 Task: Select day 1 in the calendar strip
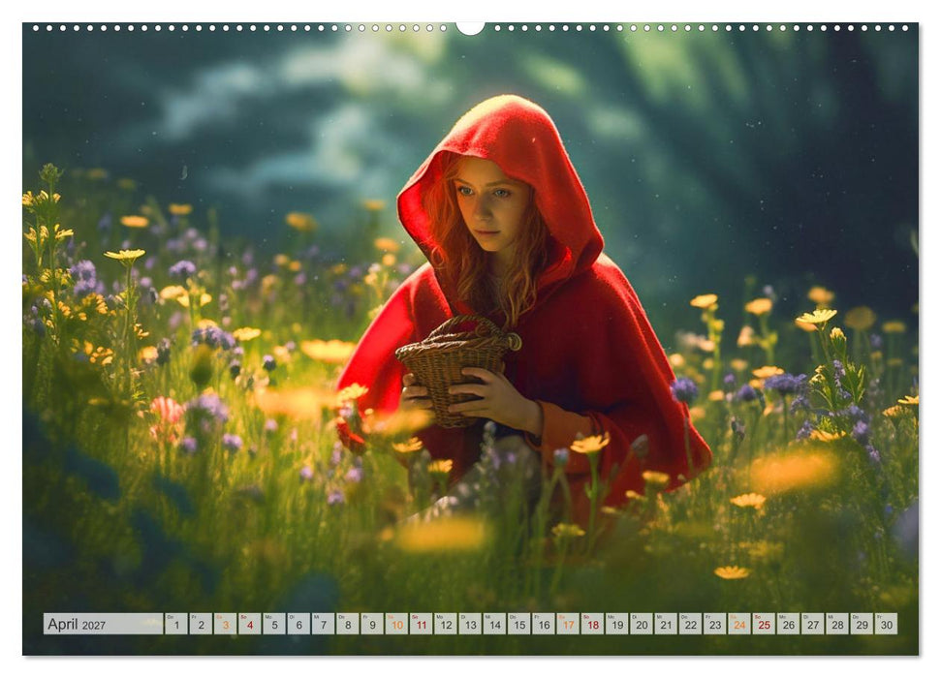point(176,624)
